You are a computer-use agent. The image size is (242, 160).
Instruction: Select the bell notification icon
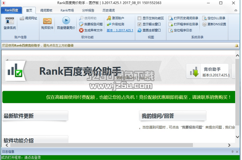click(236, 46)
